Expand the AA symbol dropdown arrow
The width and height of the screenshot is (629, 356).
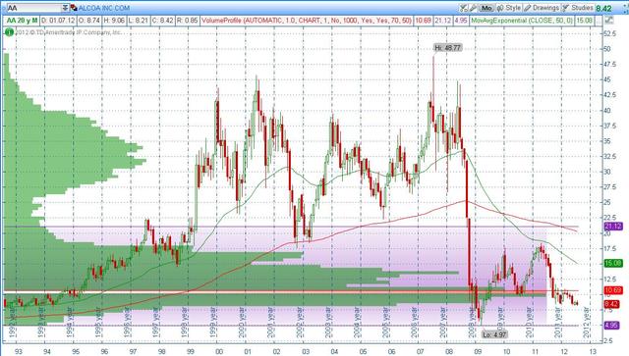click(65, 8)
